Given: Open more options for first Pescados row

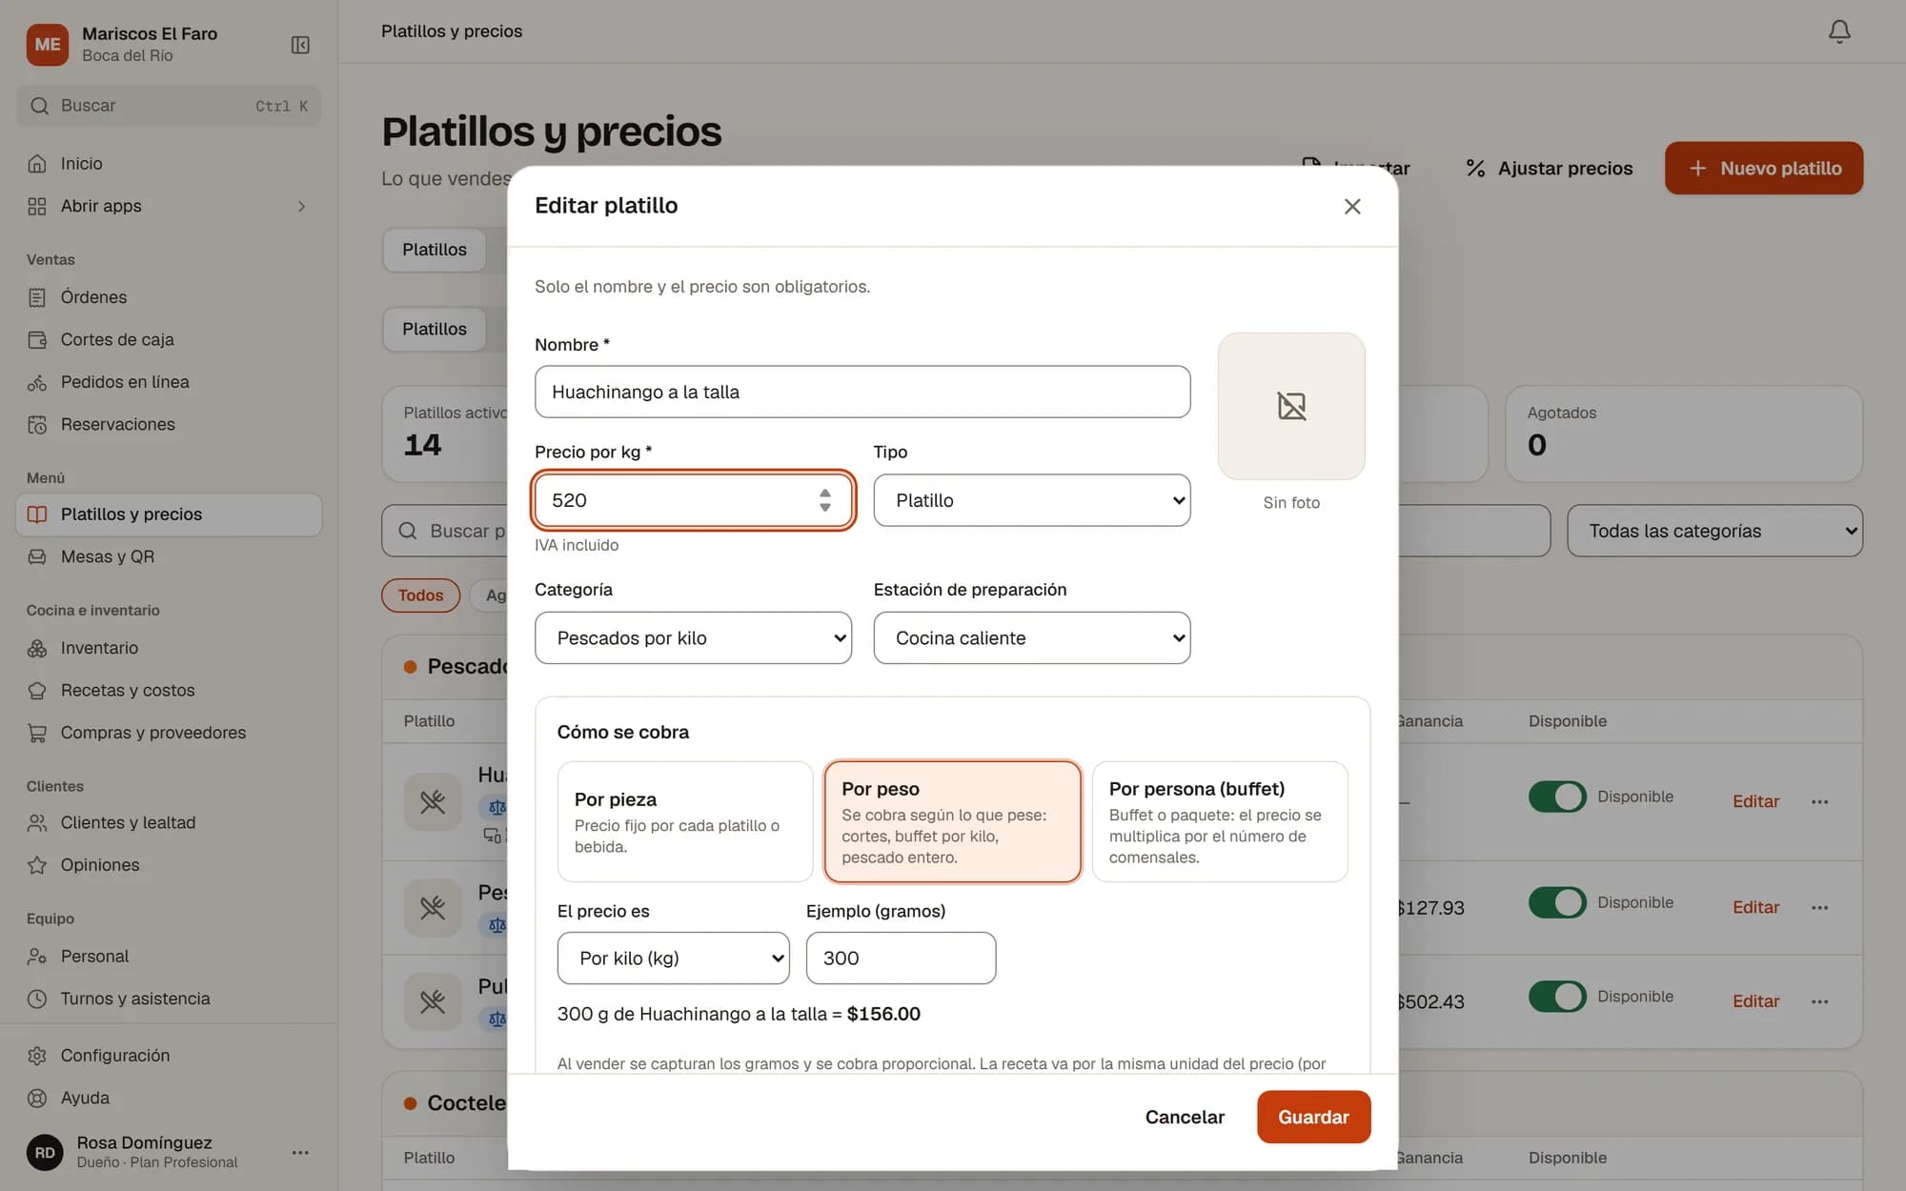Looking at the screenshot, I should [x=1819, y=801].
